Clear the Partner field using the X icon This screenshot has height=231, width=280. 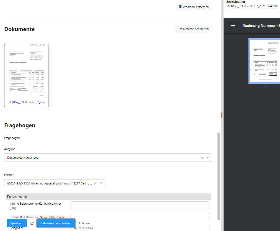[95, 183]
